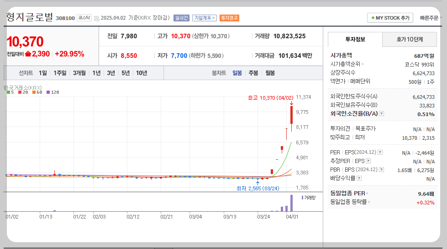Click the 거래량 value 10,823,525

pyautogui.click(x=289, y=36)
